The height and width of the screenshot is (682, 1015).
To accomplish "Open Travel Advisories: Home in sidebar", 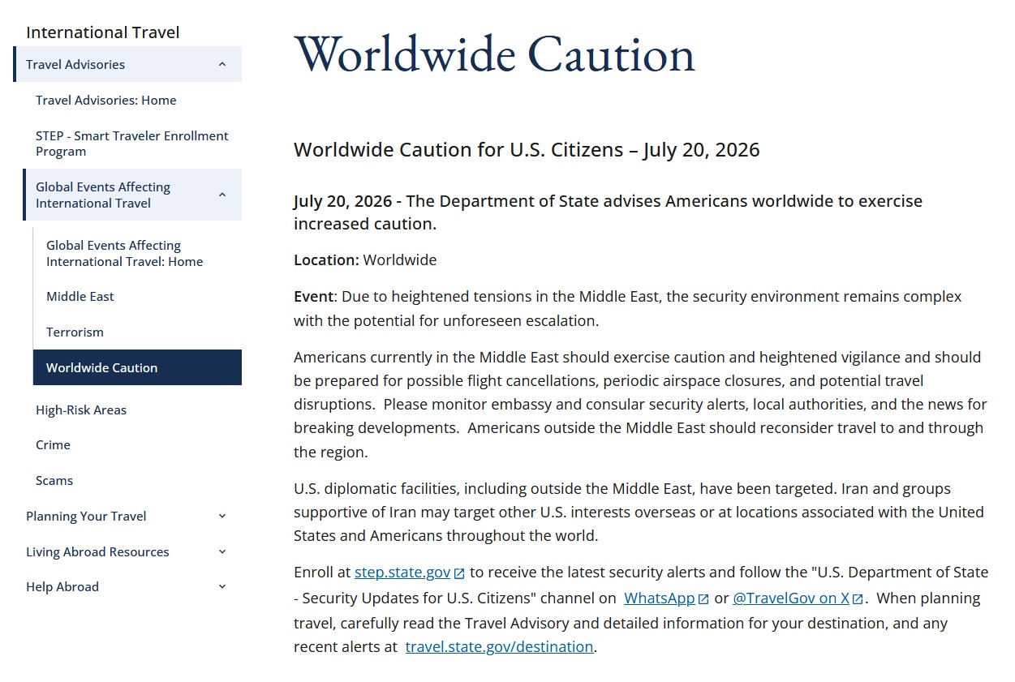I will (105, 101).
